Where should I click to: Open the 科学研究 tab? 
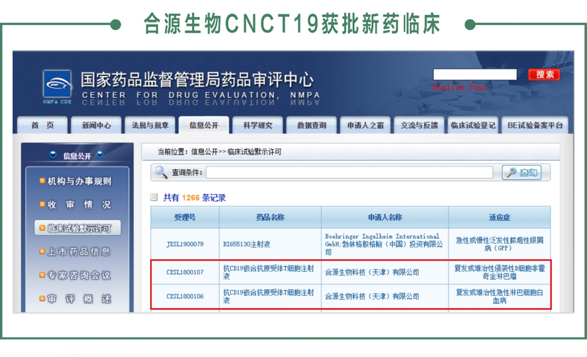(x=258, y=125)
